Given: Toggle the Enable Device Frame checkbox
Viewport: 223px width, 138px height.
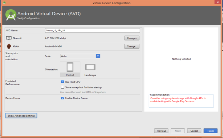Looking at the screenshot, I should pos(63,98).
